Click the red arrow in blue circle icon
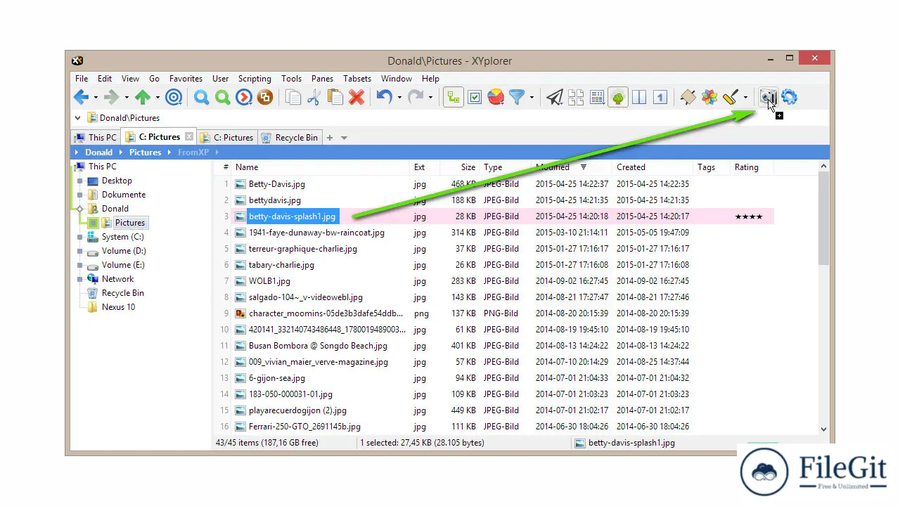The image size is (900, 506). (244, 98)
